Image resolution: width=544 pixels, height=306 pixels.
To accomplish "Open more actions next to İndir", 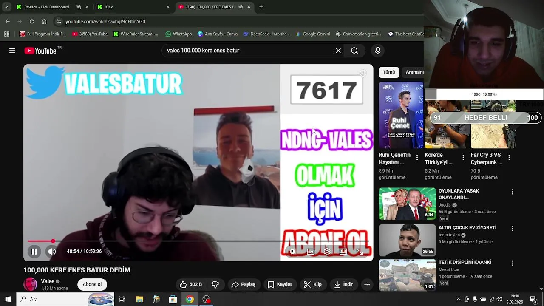I will [367, 284].
